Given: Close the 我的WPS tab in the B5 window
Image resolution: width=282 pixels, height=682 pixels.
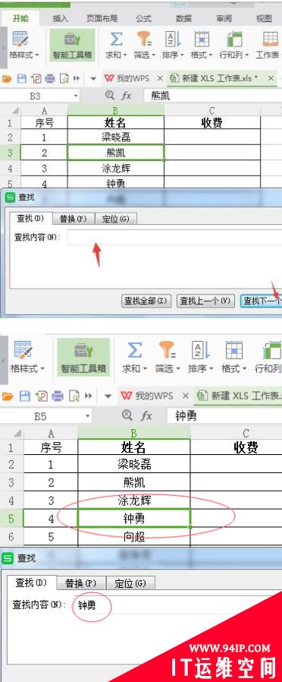Looking at the screenshot, I should 186,396.
